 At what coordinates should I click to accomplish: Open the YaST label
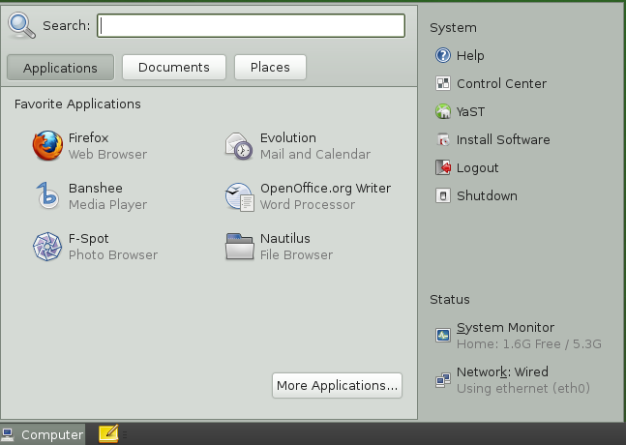[x=470, y=112]
